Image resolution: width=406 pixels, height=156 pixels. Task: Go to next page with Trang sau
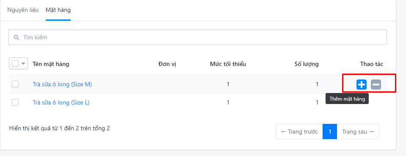(x=358, y=131)
